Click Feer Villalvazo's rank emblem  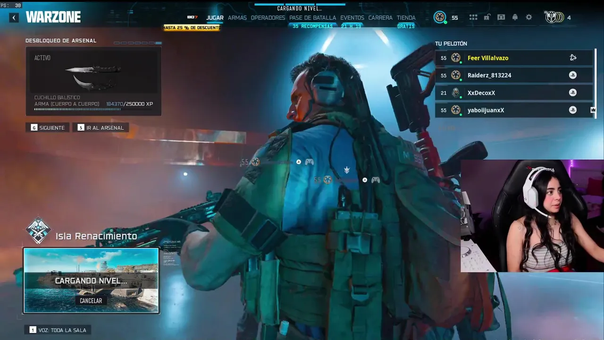coord(456,58)
